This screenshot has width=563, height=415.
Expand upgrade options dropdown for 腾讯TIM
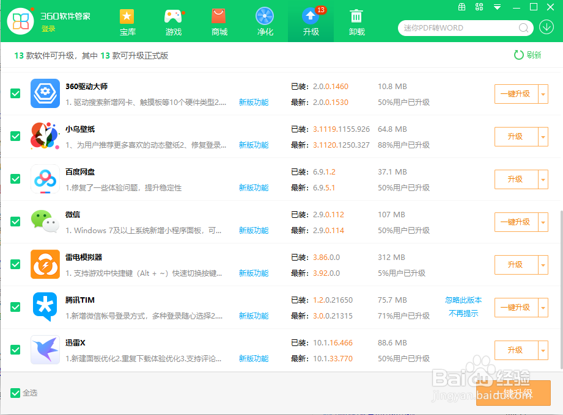tap(543, 308)
